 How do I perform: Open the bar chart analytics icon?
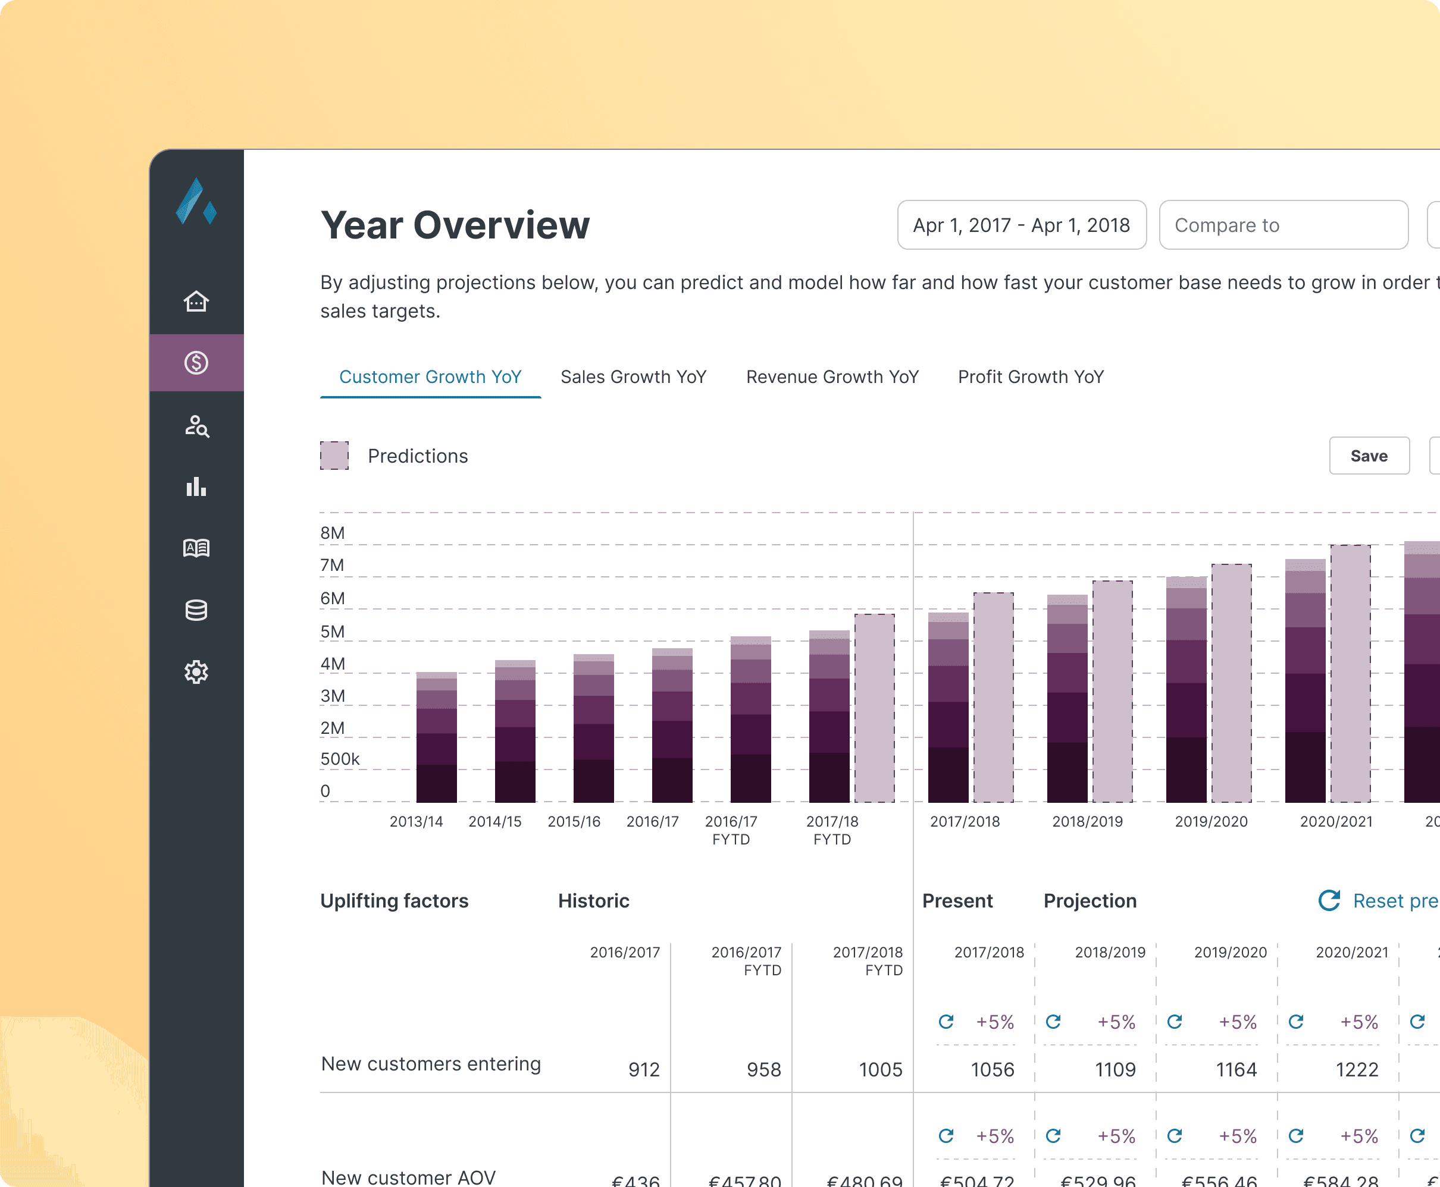click(x=196, y=487)
